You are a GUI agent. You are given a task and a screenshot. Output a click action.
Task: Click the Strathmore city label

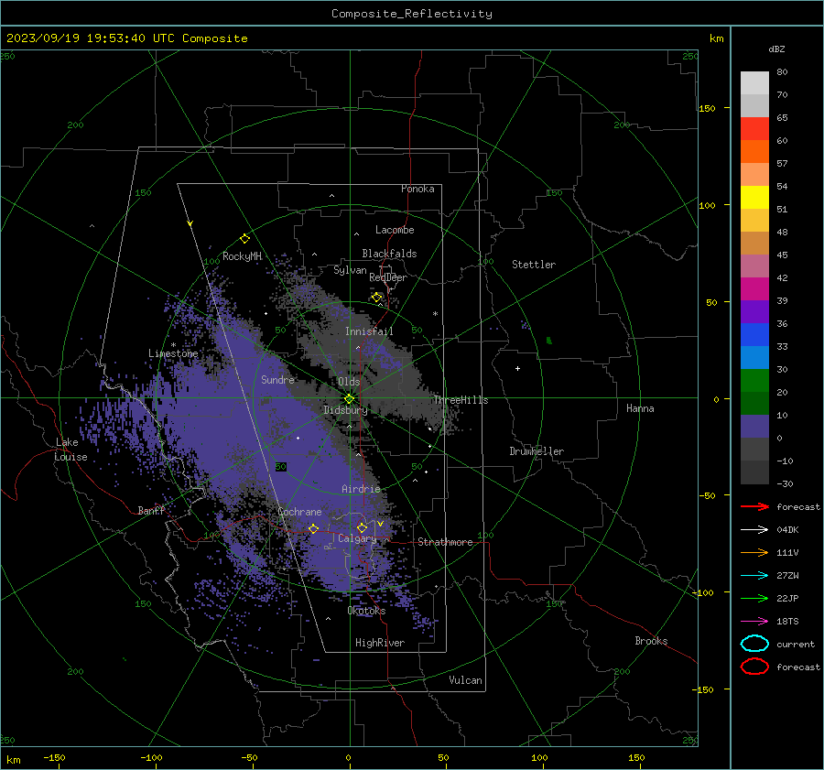coord(445,542)
